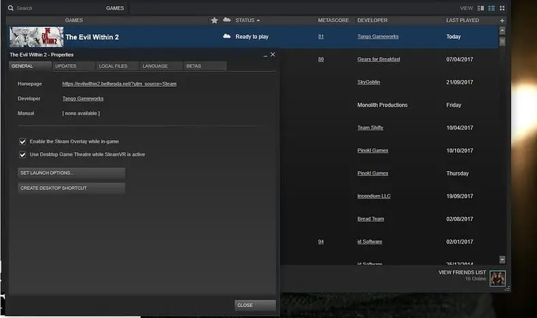Viewport: 537px width, 318px height.
Task: Click The Evil Within 2 game thumbnail
Action: [36, 37]
